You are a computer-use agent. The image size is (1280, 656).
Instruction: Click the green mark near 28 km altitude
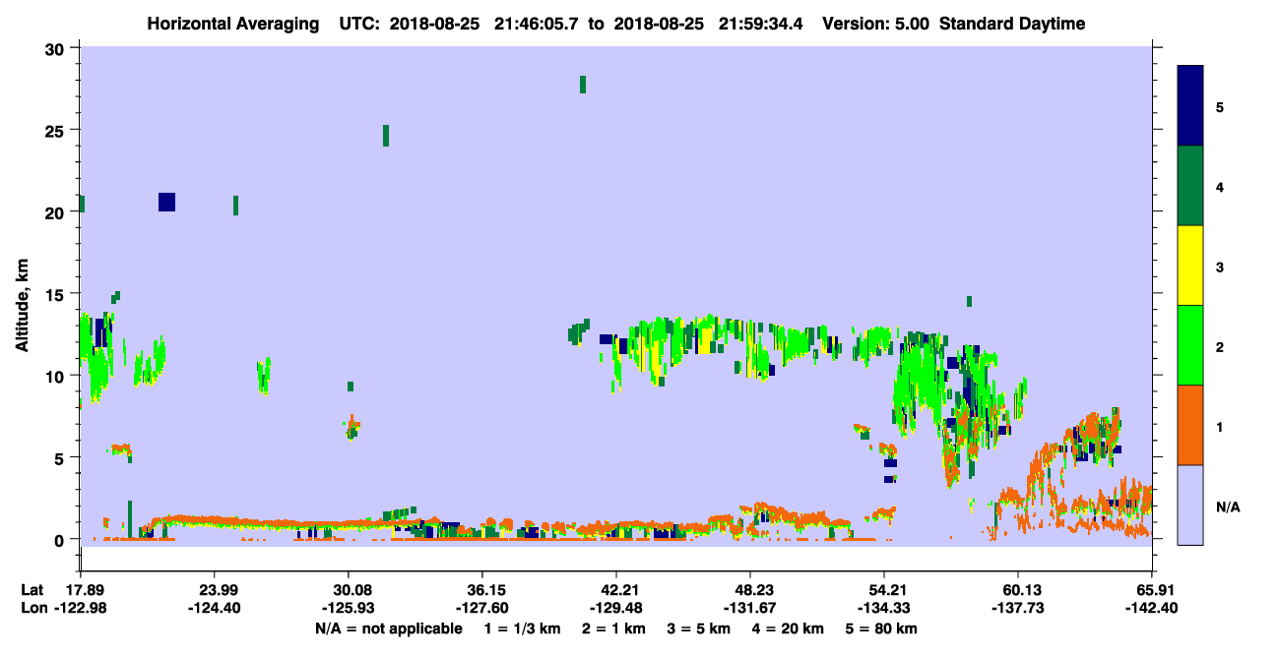click(583, 85)
